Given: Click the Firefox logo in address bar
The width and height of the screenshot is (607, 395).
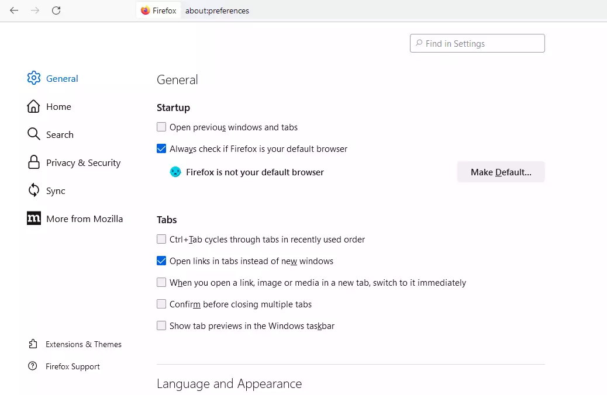Looking at the screenshot, I should pyautogui.click(x=145, y=11).
